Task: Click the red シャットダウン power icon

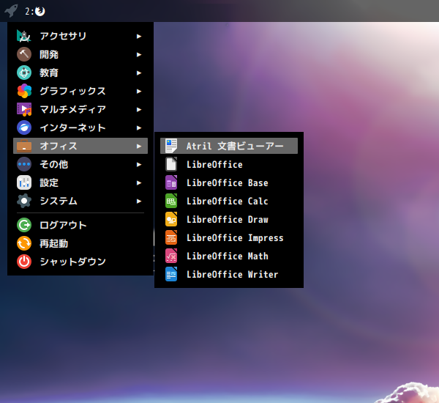Action: click(24, 262)
